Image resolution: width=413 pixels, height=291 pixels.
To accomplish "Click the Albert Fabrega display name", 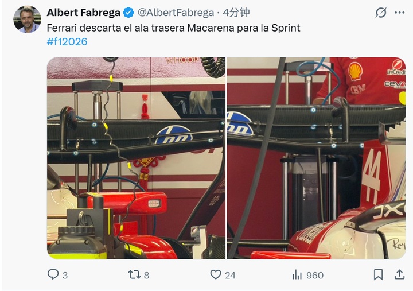I will click(x=84, y=13).
